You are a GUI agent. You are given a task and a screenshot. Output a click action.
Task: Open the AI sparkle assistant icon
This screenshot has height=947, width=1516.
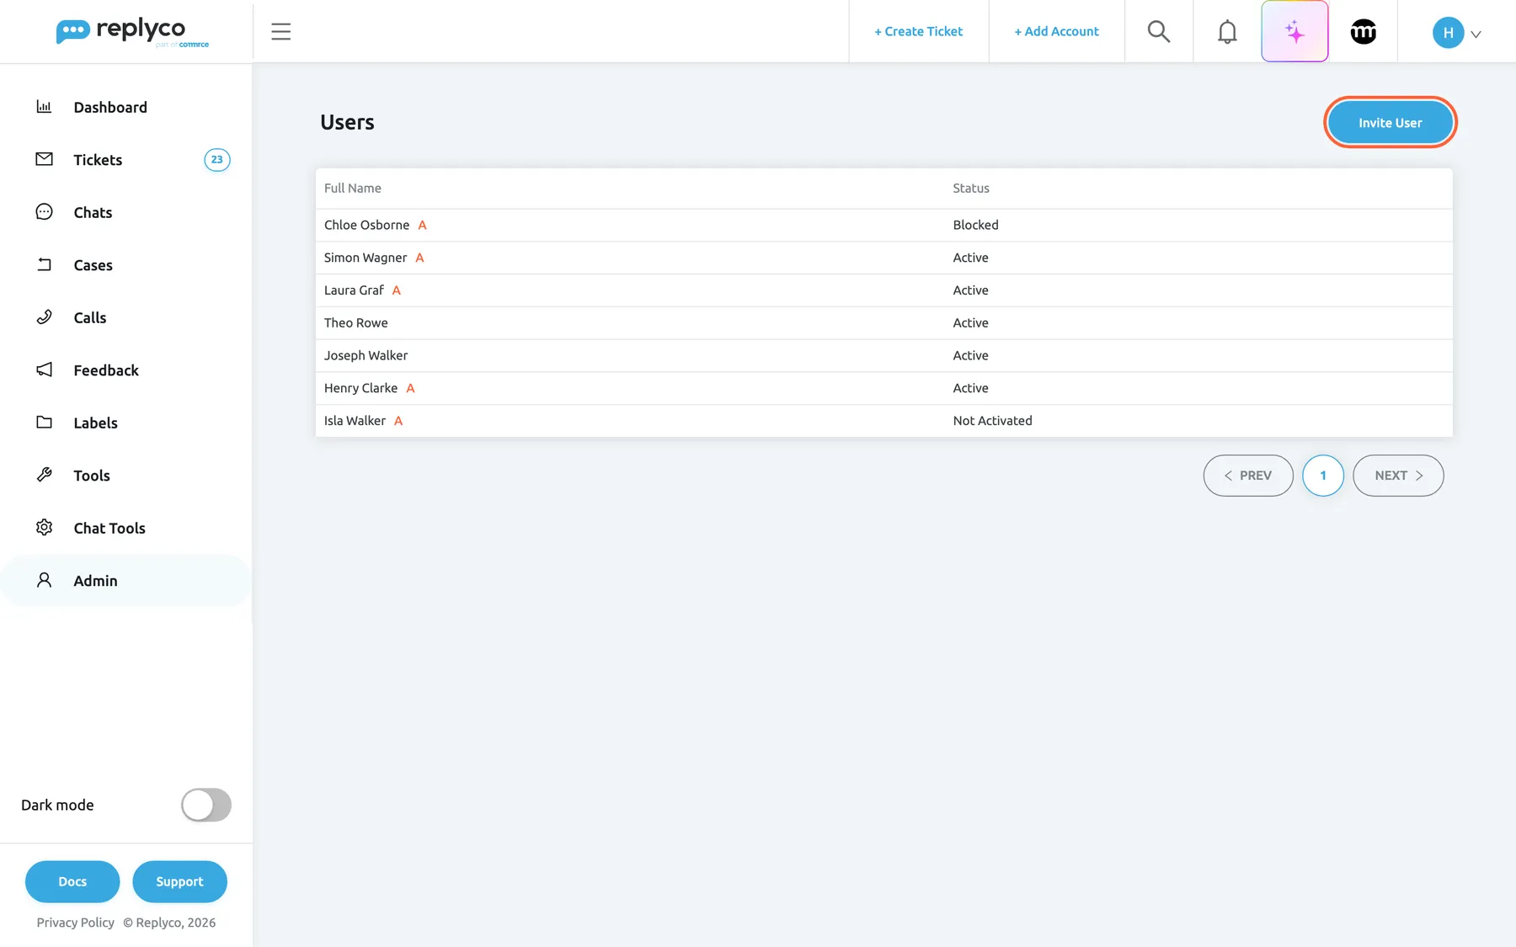[x=1294, y=32]
